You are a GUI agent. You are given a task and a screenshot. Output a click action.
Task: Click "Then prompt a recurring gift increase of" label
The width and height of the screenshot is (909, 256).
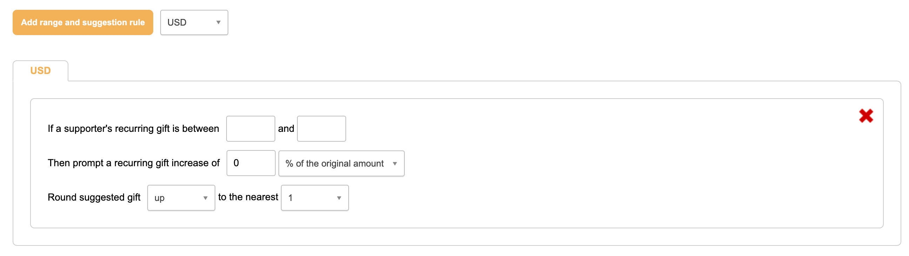click(x=133, y=163)
